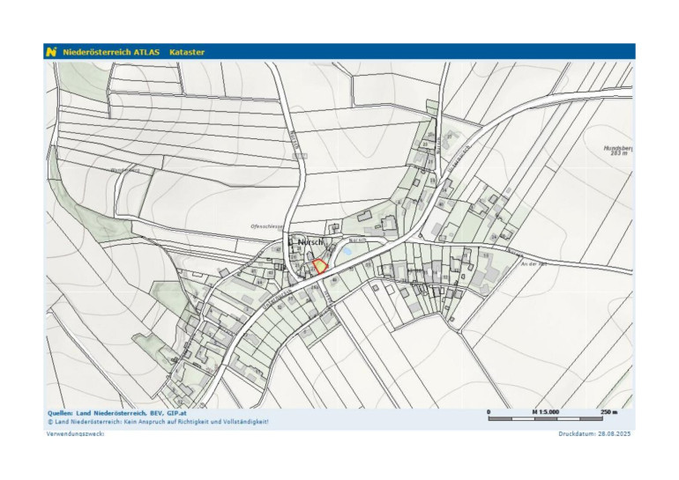The width and height of the screenshot is (679, 480).
Task: Select the Hundsberg 283 m peak label
Action: click(616, 151)
